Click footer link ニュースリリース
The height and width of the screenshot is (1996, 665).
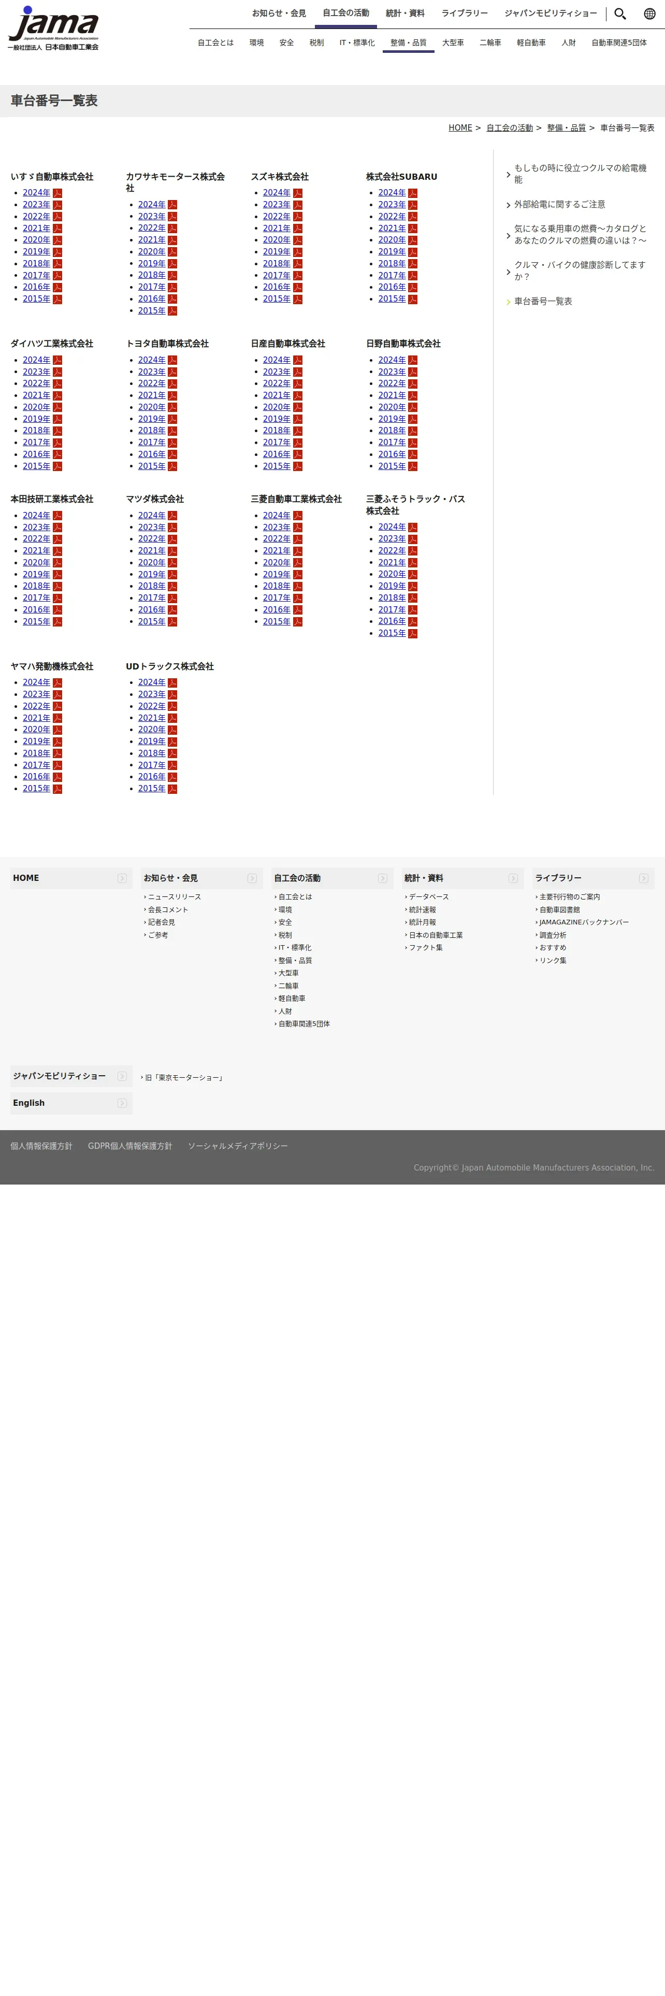tap(174, 897)
